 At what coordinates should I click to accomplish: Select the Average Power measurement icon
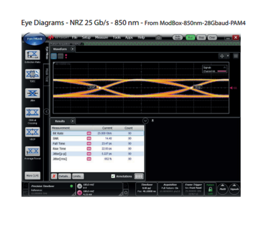[32, 151]
